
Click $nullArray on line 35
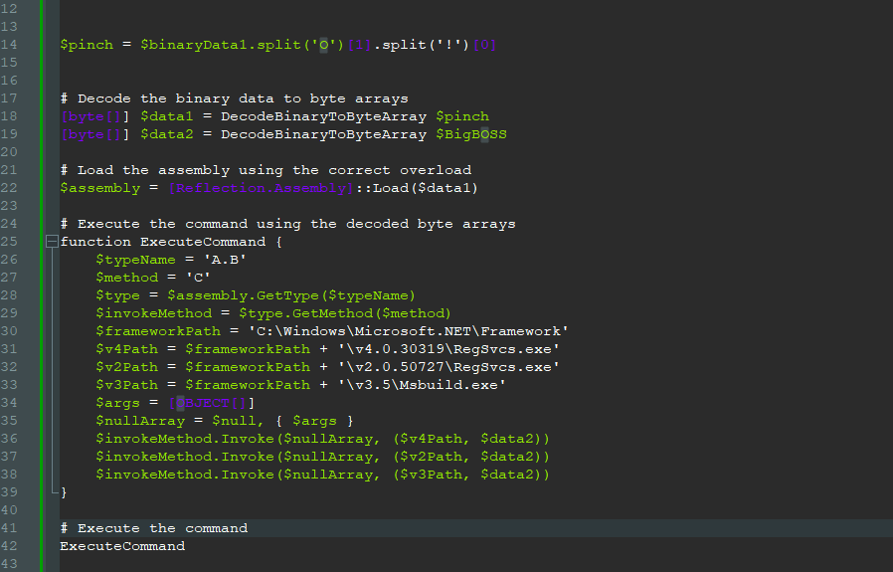[x=140, y=421]
